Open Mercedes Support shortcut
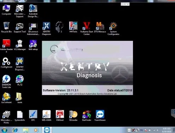 20,11
